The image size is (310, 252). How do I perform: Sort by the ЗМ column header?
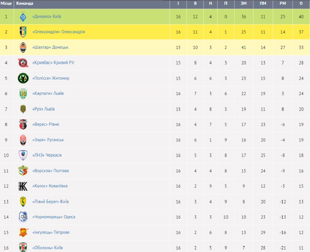tap(243, 3)
